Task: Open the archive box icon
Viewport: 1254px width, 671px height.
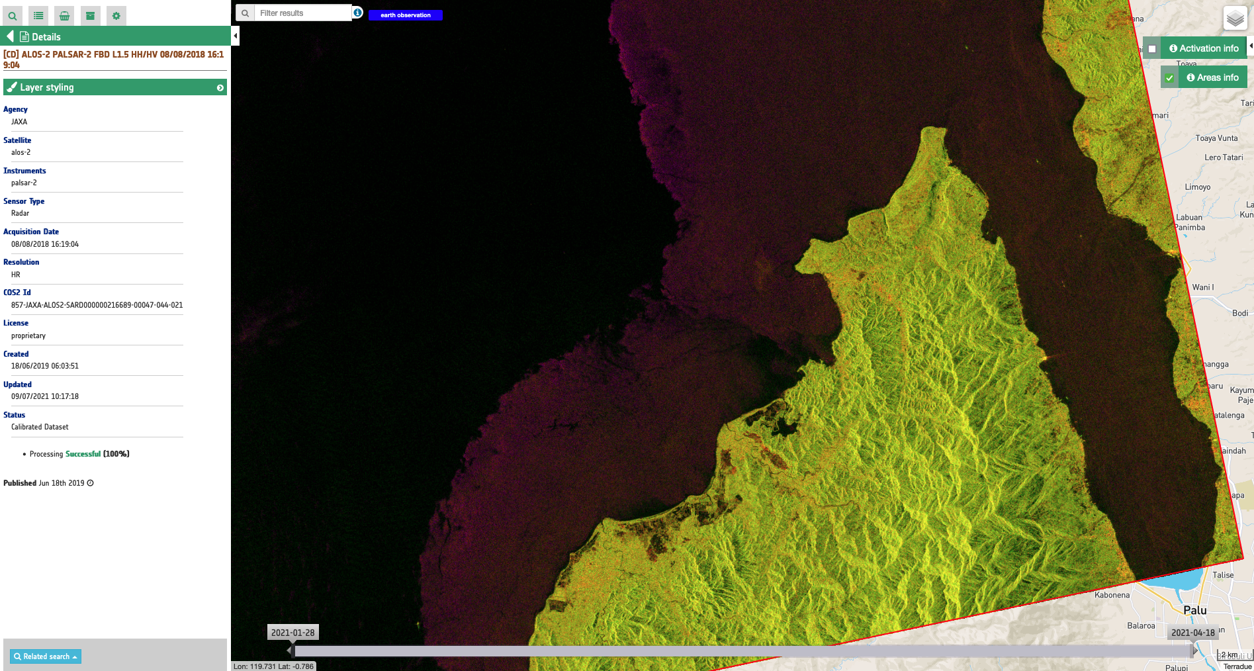Action: coord(91,16)
